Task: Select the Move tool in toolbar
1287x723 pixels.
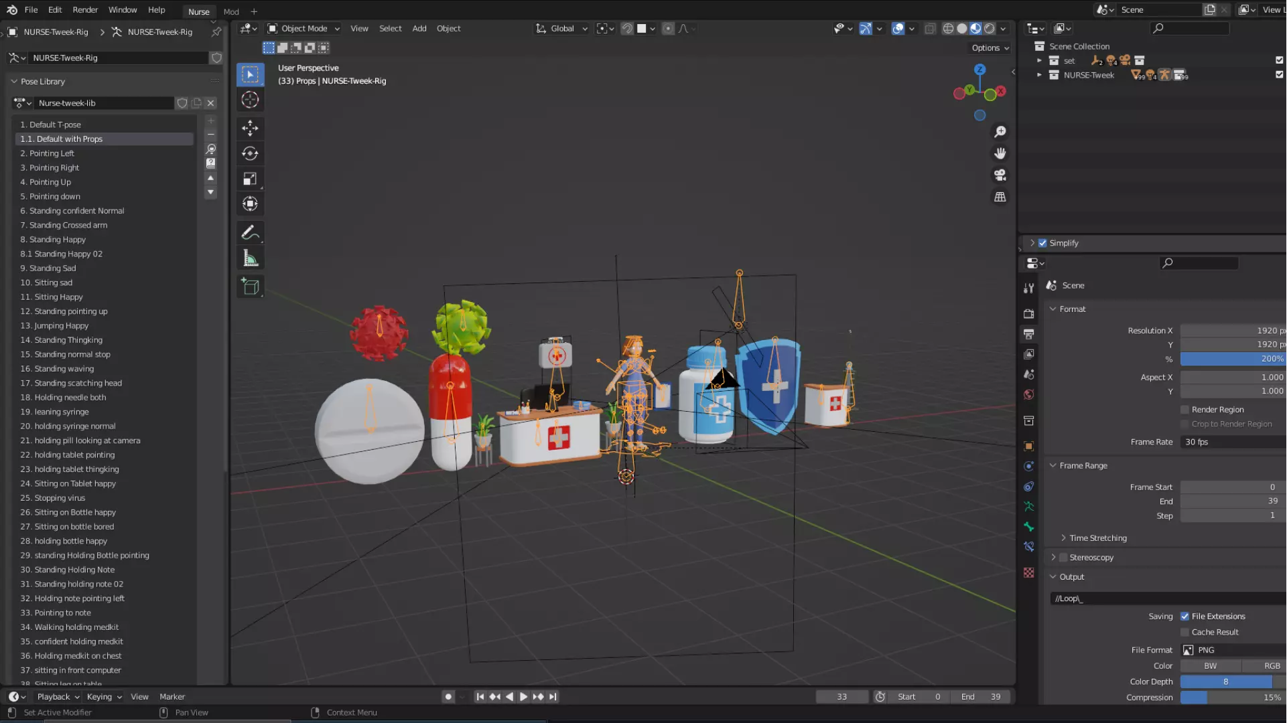Action: tap(250, 128)
